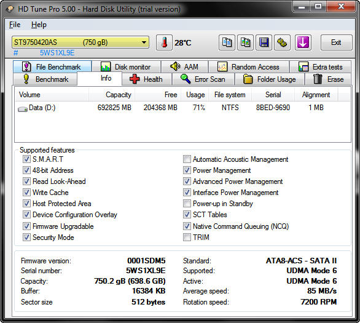Sort by the Serial column header
The height and width of the screenshot is (323, 360).
273,95
